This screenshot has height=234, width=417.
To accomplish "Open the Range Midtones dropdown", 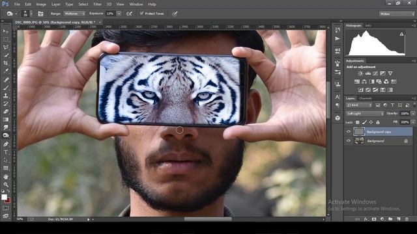I will (75, 14).
